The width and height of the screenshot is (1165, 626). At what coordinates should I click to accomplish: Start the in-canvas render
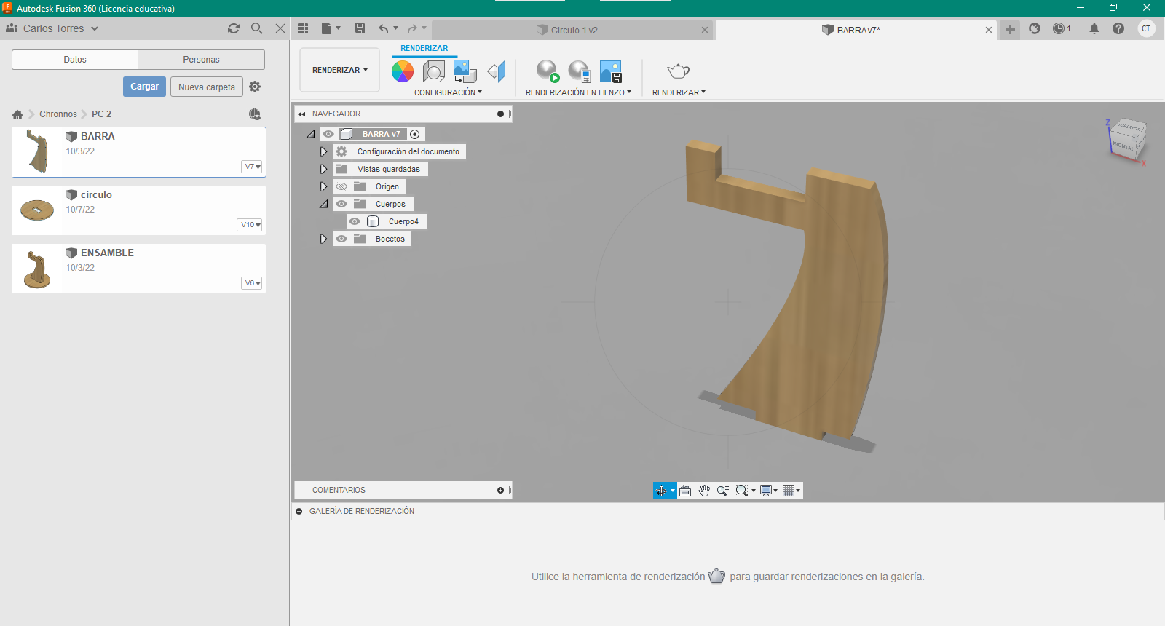[548, 71]
